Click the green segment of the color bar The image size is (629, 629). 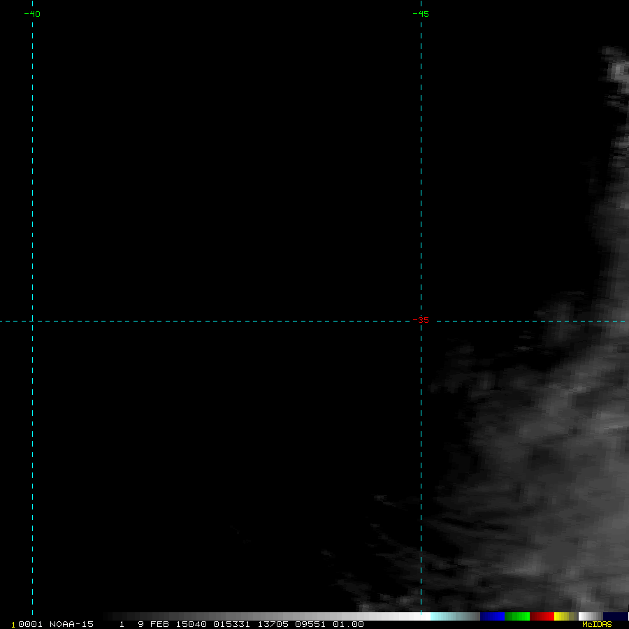coord(516,616)
